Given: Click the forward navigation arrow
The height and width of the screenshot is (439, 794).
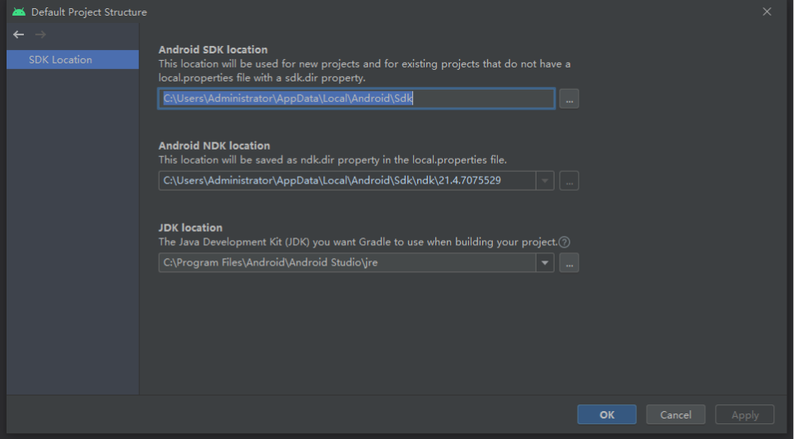Looking at the screenshot, I should click(x=40, y=35).
